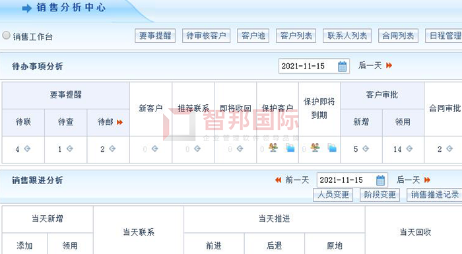Open 合同列表

click(x=398, y=36)
